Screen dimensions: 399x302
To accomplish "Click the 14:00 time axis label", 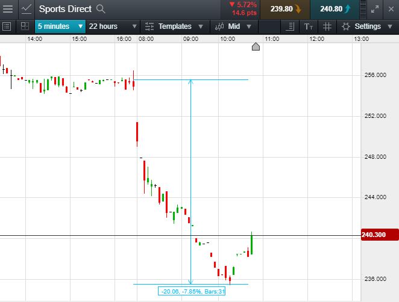I will click(35, 39).
